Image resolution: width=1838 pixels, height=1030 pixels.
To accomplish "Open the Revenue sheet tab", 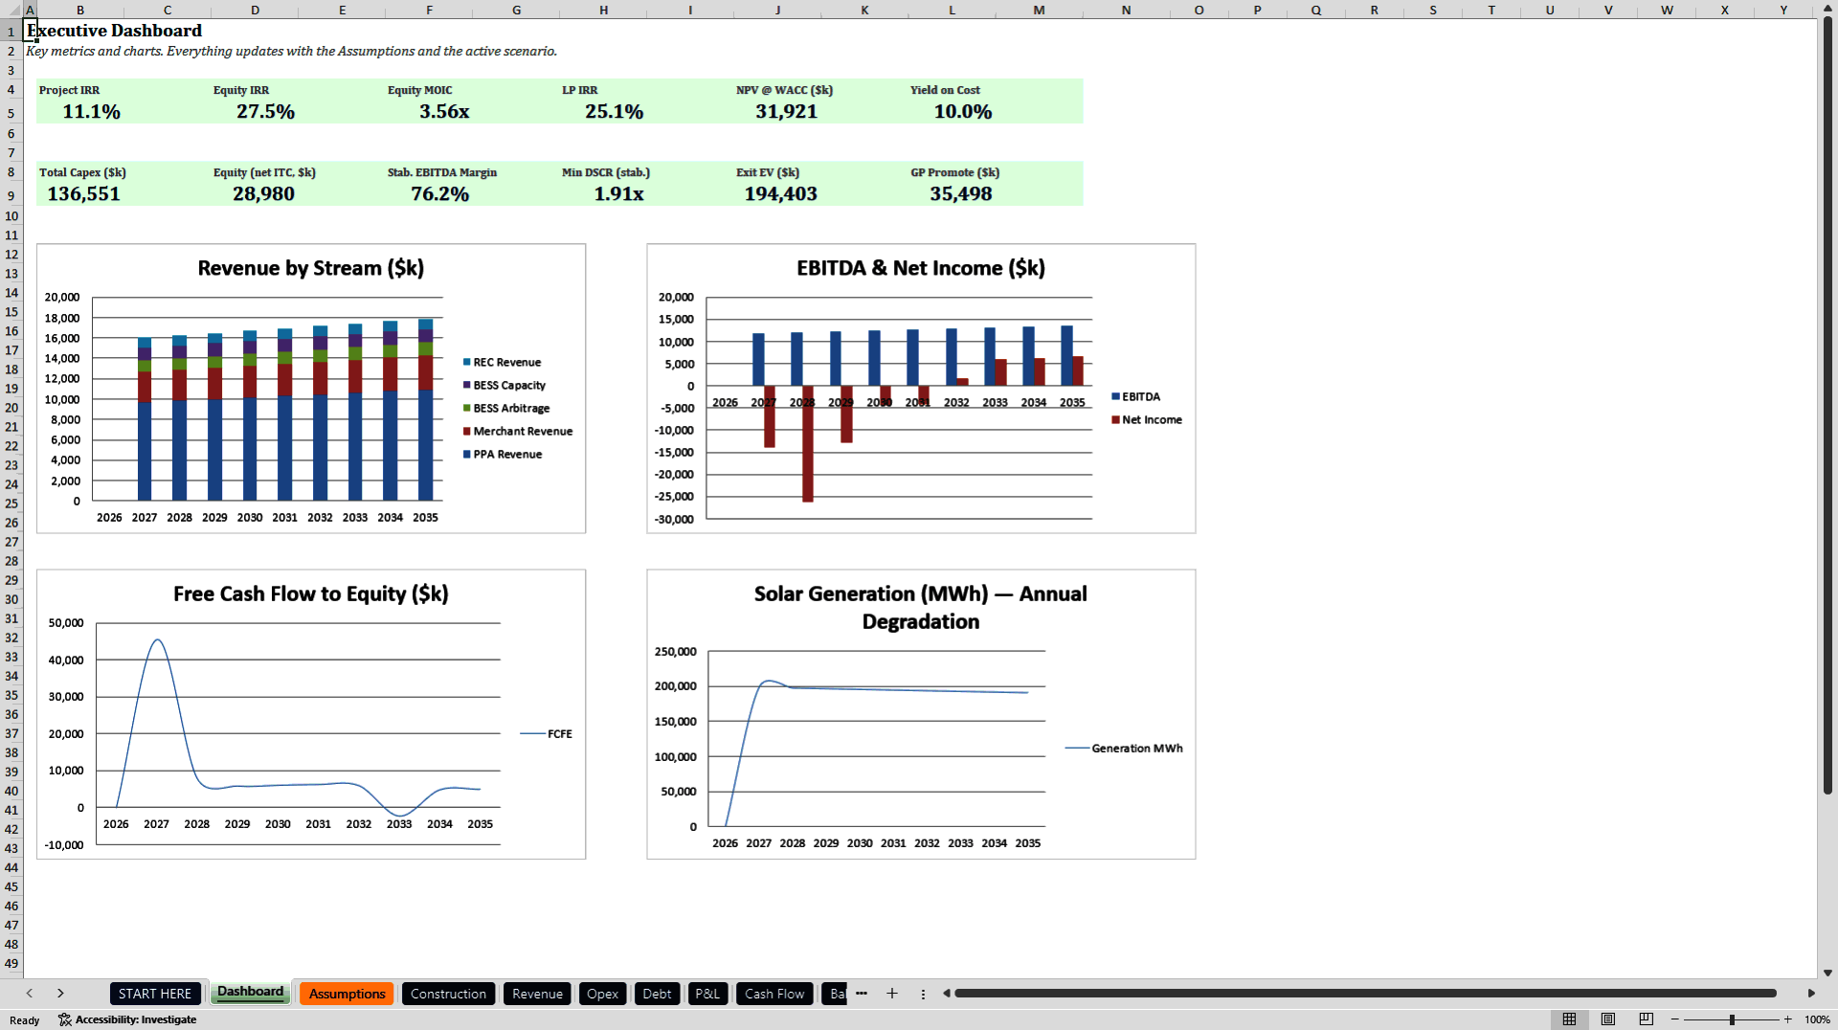I will [x=537, y=994].
